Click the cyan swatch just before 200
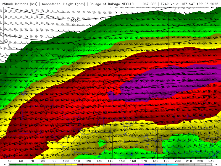Image resolution: width=221 pixels, height=166 pixels. click(175, 165)
